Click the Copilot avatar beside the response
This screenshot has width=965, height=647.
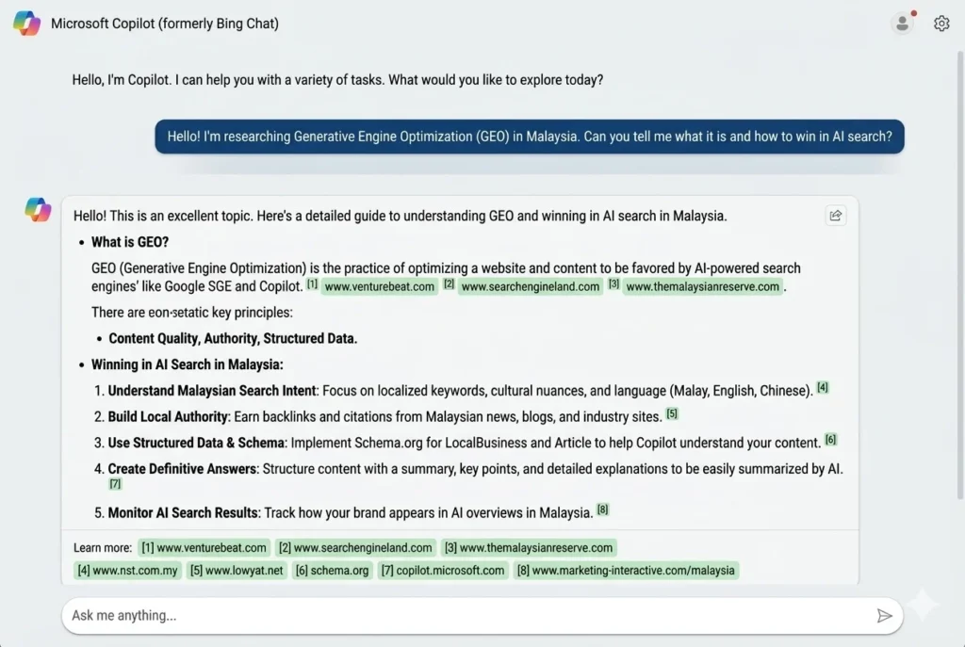click(x=38, y=209)
